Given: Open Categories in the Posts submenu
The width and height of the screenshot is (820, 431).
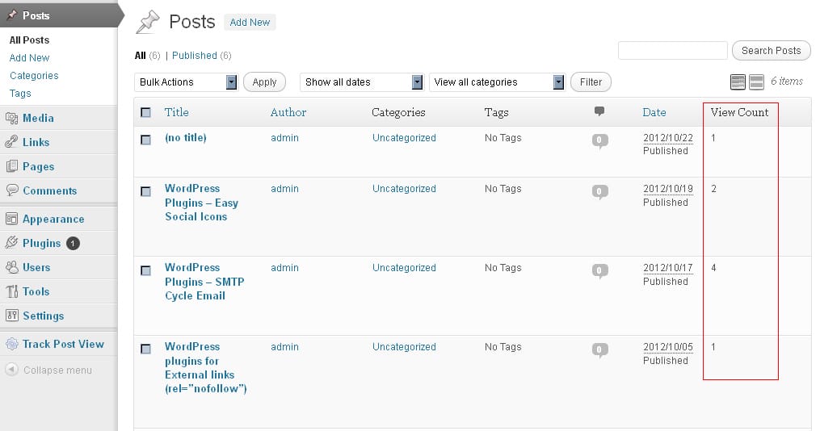Looking at the screenshot, I should [x=34, y=76].
